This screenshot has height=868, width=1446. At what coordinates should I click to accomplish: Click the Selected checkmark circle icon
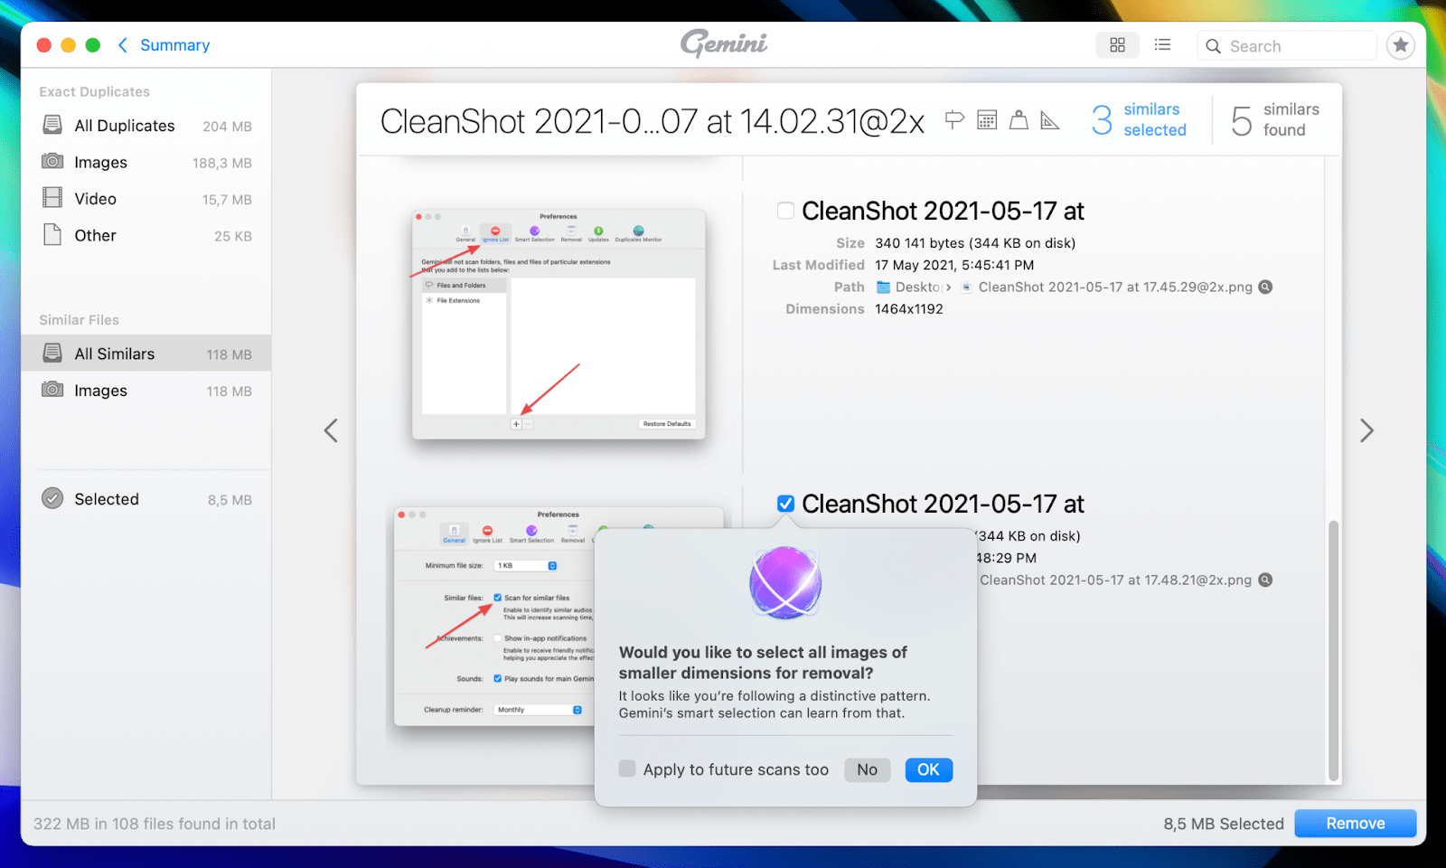click(52, 498)
